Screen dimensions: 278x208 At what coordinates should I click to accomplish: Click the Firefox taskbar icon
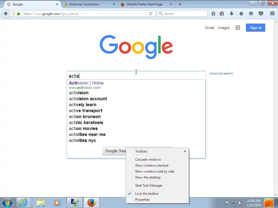91,203
